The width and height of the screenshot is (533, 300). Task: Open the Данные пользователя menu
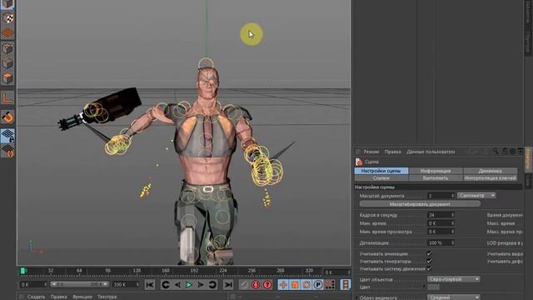pyautogui.click(x=431, y=152)
